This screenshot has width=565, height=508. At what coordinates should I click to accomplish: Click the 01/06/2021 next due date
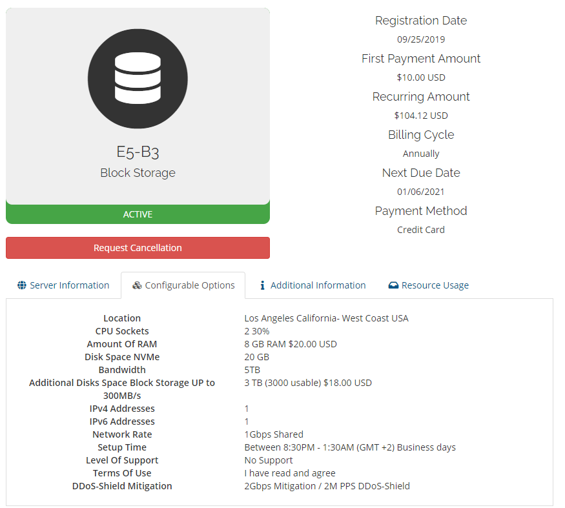pyautogui.click(x=421, y=192)
